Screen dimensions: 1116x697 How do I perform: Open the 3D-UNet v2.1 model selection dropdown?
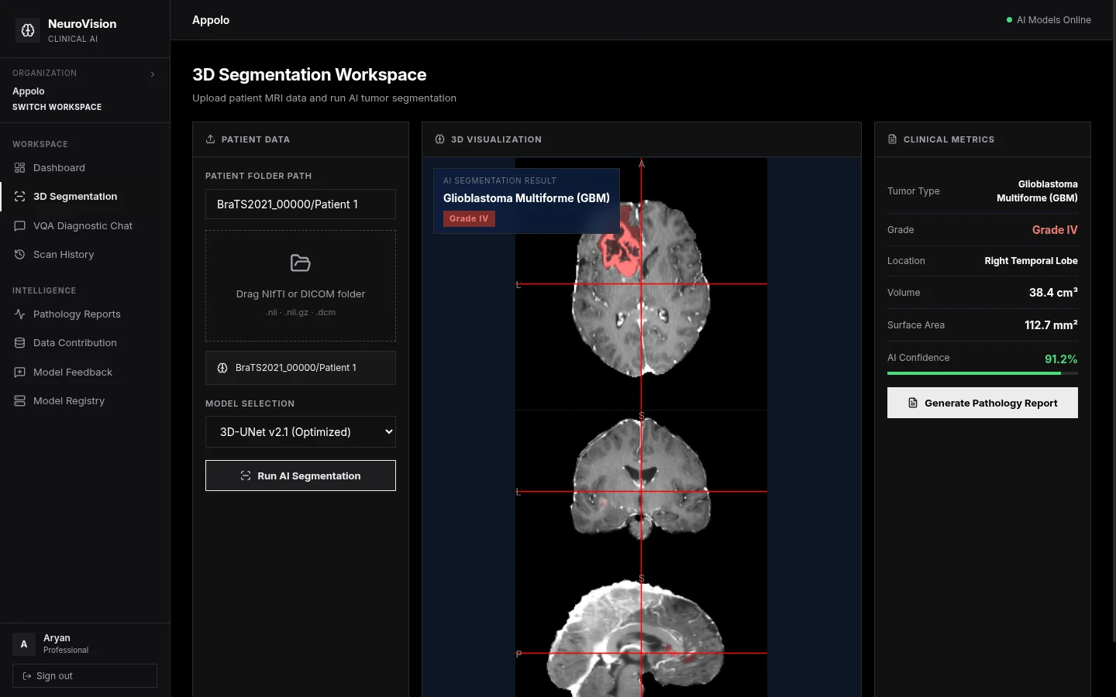(301, 432)
